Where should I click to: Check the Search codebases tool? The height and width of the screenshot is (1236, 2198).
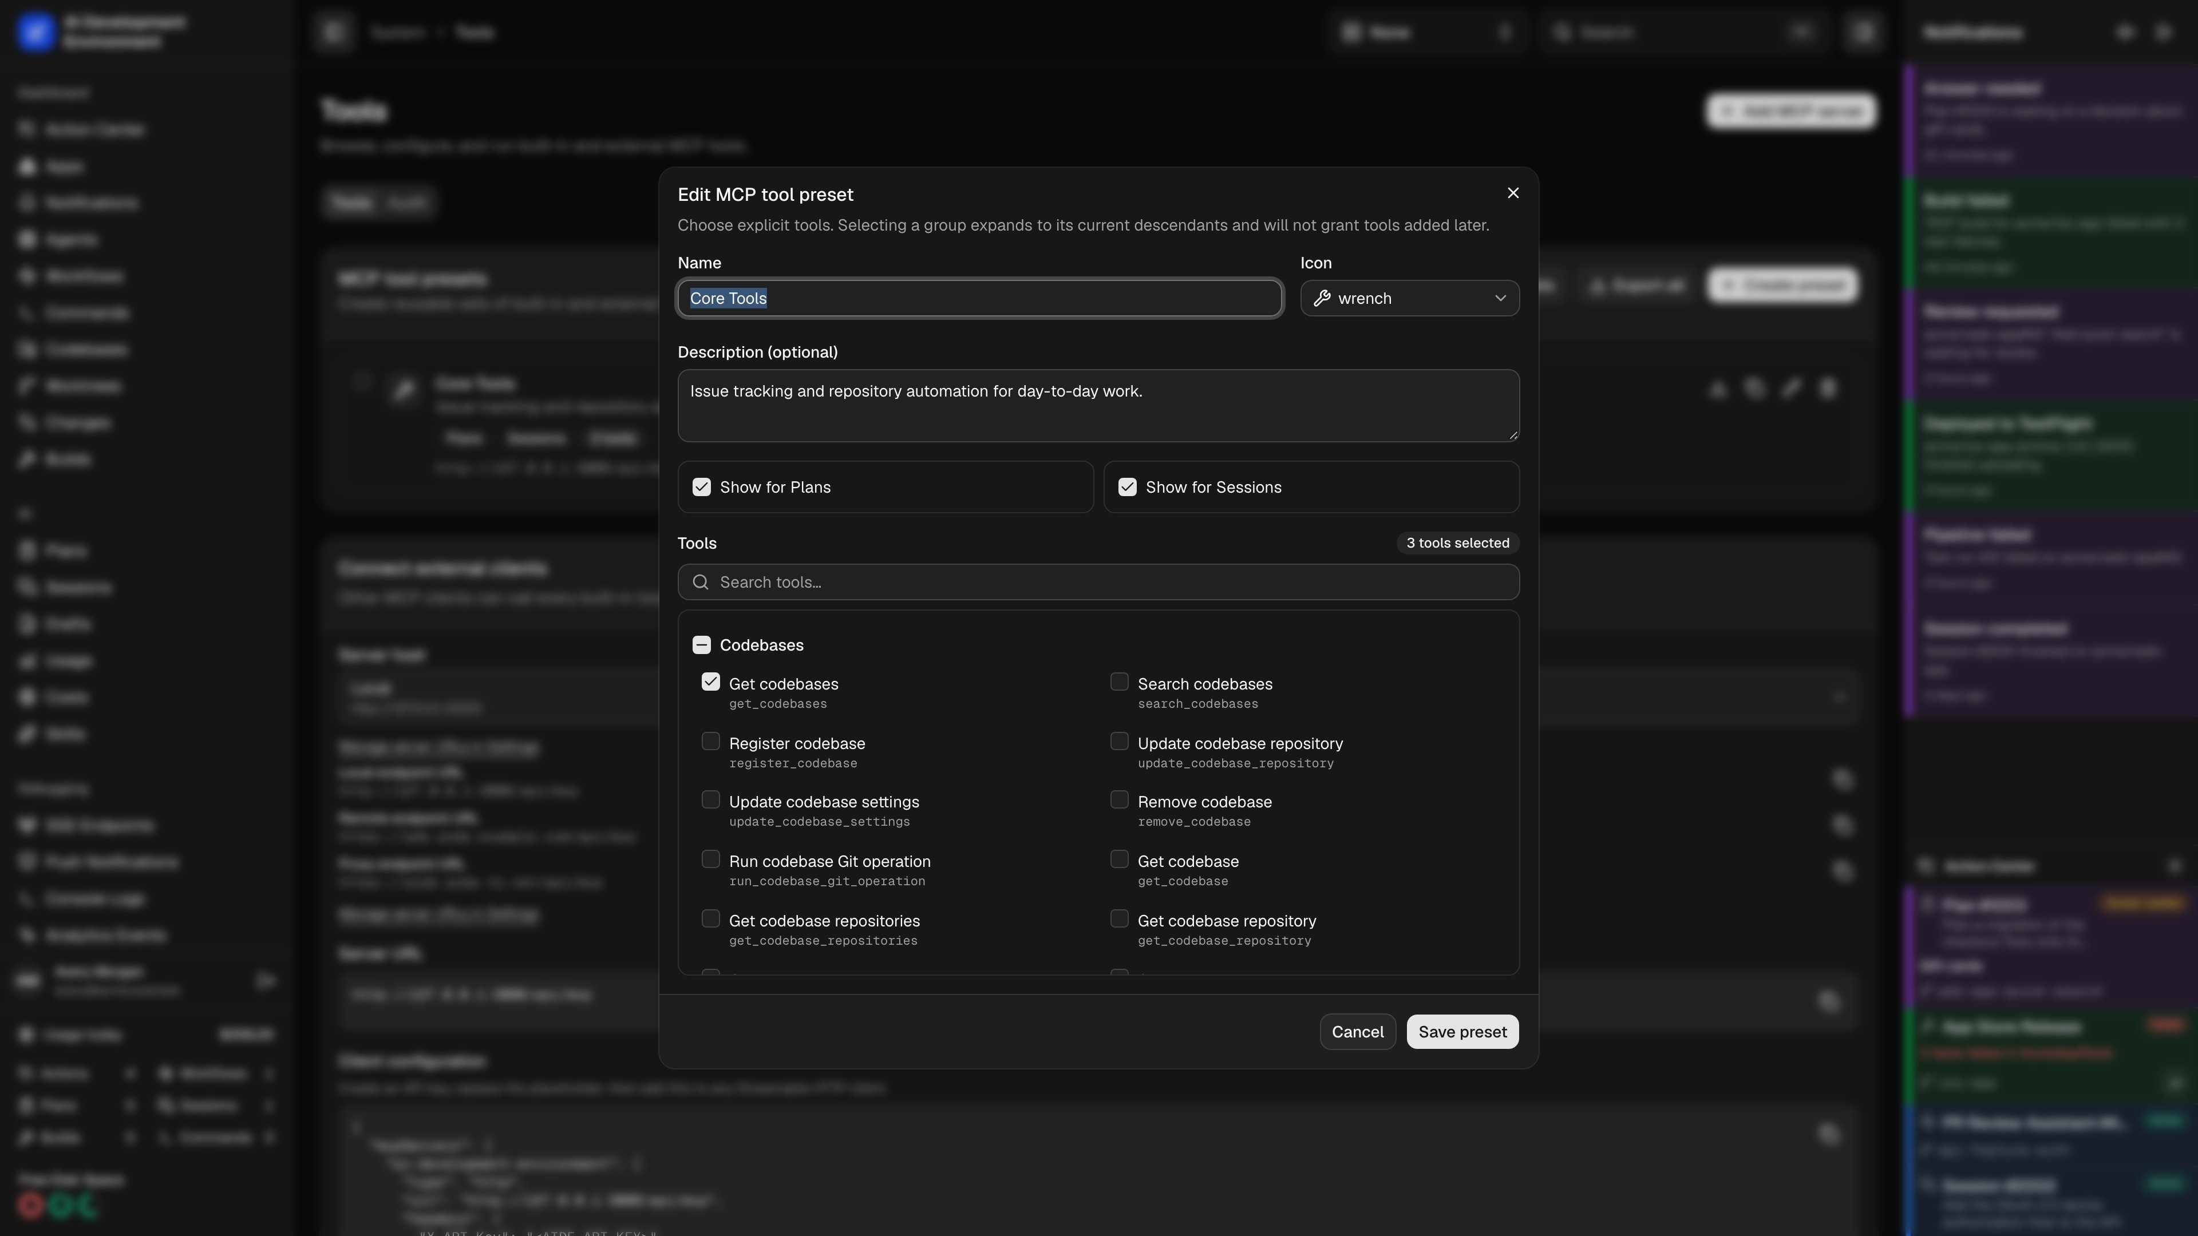coord(1120,683)
